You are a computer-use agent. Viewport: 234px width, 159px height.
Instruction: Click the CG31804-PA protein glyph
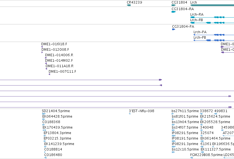tap(174, 29)
